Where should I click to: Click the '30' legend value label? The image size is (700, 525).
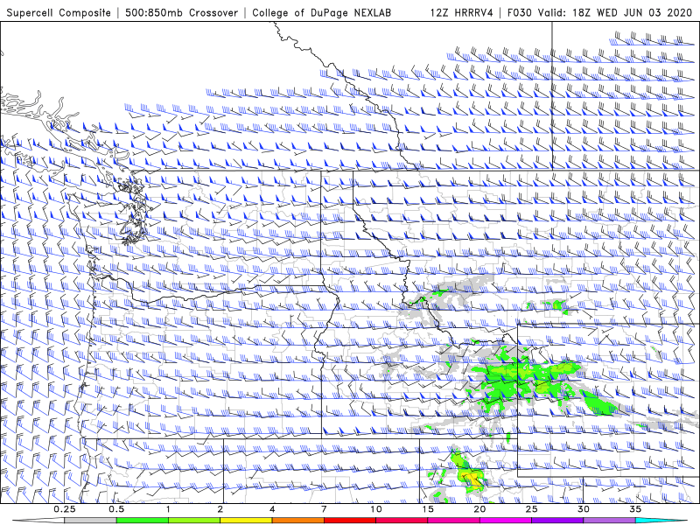click(x=584, y=509)
